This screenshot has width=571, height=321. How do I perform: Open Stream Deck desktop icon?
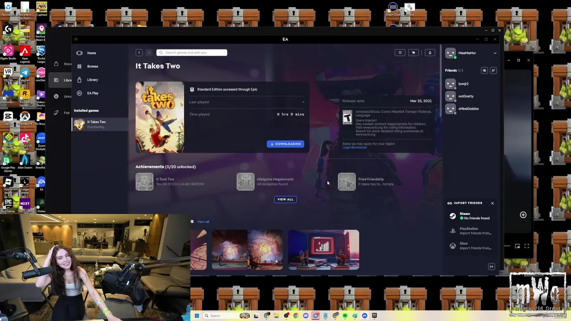click(393, 9)
